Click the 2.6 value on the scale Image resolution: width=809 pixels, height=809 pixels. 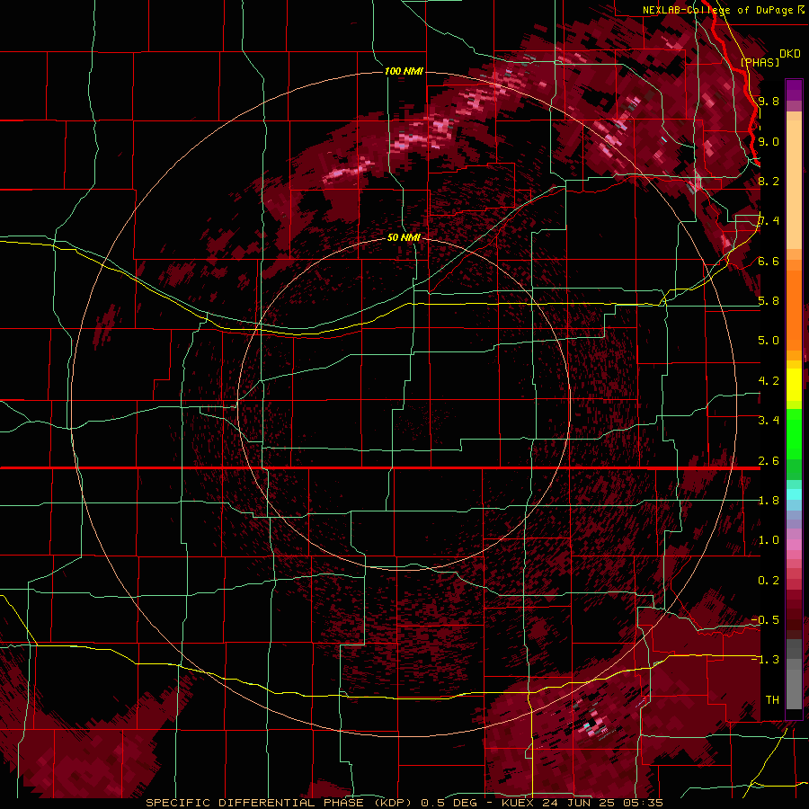(x=769, y=461)
